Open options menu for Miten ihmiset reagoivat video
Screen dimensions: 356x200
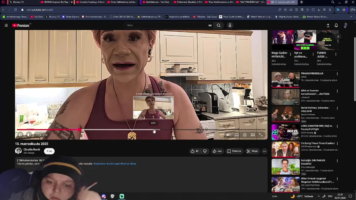click(x=337, y=179)
